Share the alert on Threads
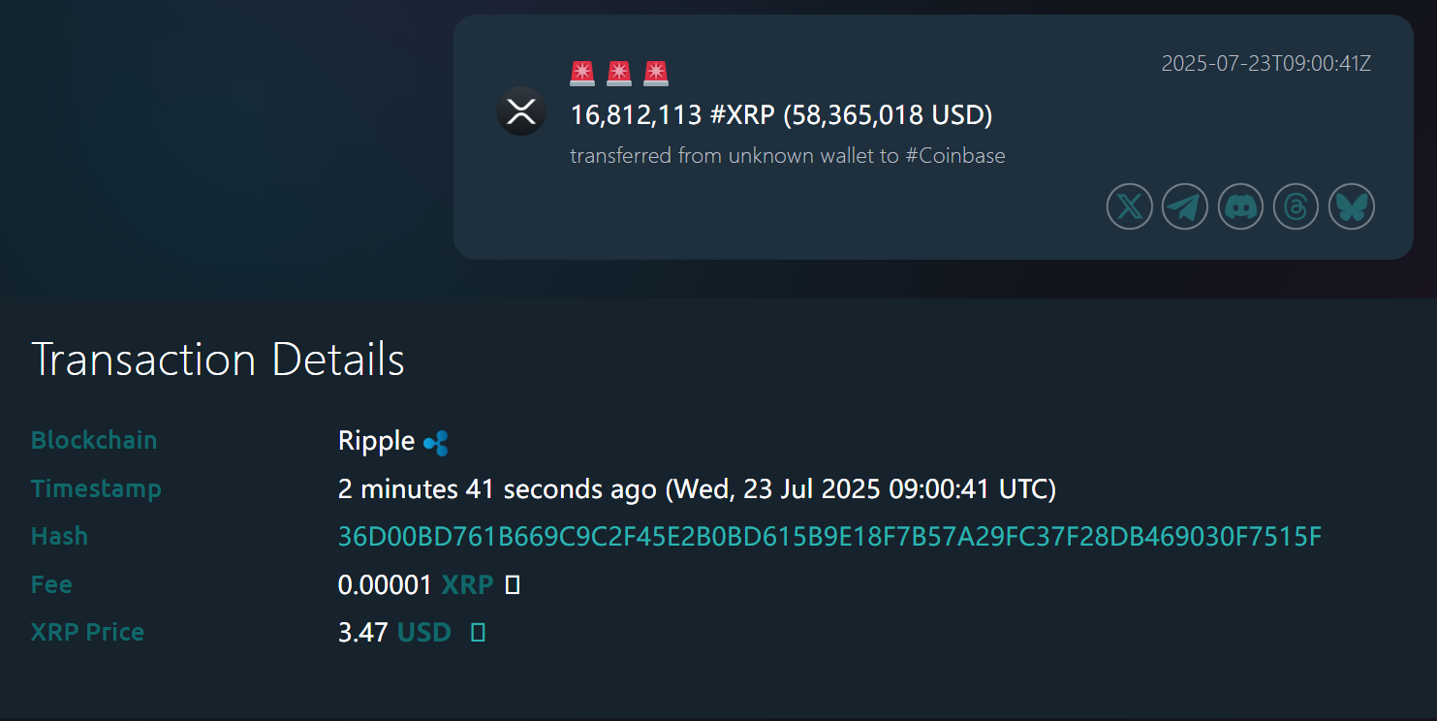Screen dimensions: 1437x721 point(1296,206)
